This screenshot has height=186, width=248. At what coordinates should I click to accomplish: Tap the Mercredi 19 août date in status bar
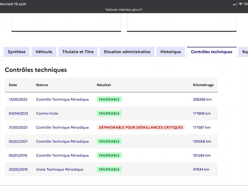[13, 4]
